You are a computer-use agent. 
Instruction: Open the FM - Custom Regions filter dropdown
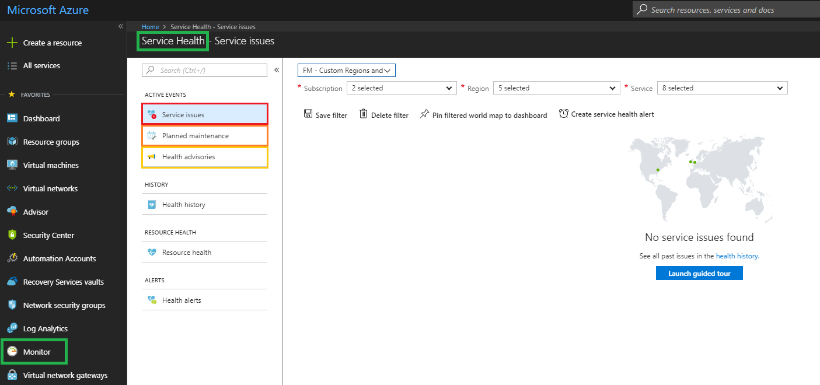(347, 71)
